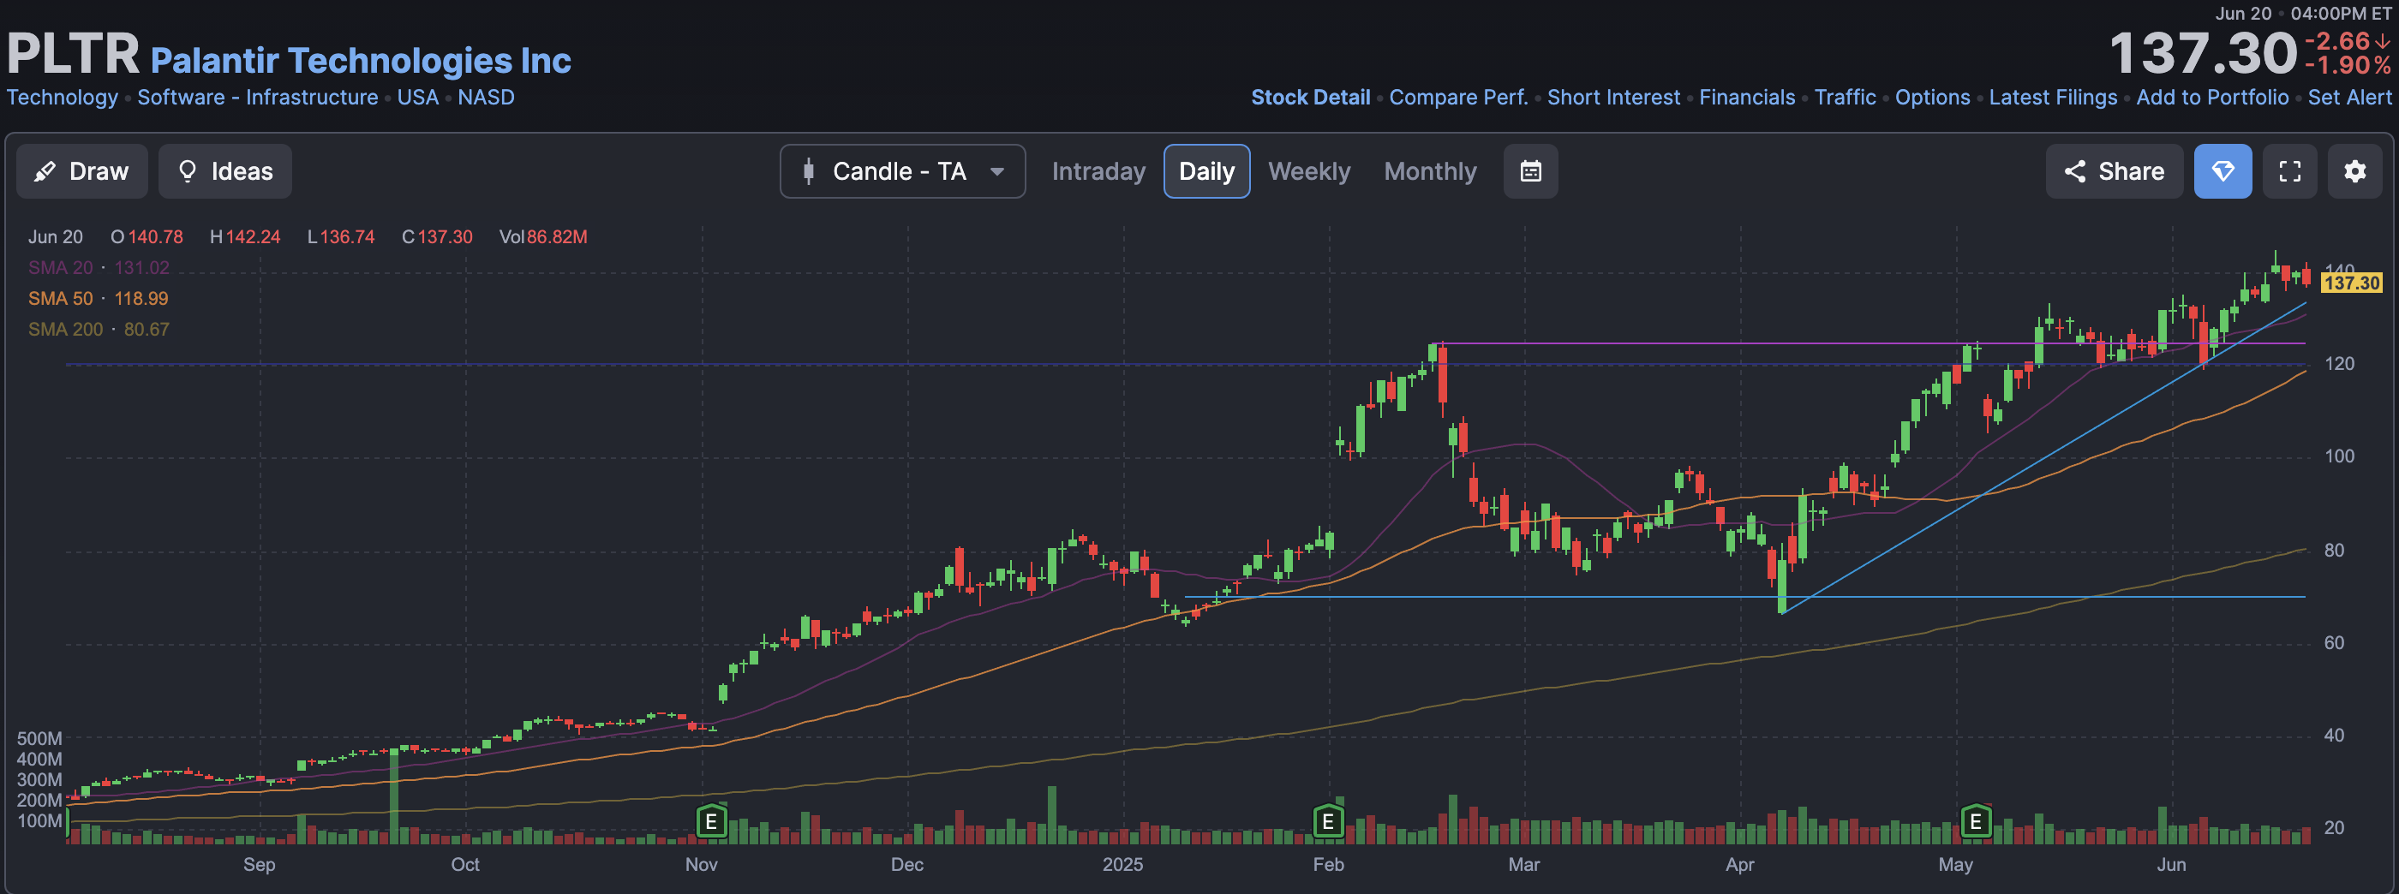The height and width of the screenshot is (894, 2399).
Task: Click the May earnings E marker
Action: (1975, 821)
